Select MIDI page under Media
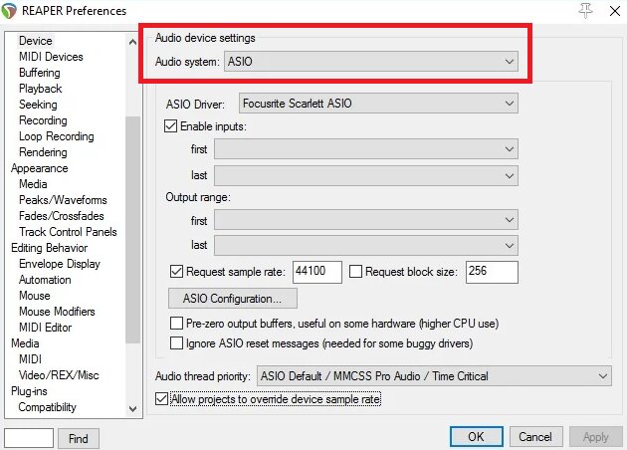This screenshot has height=450, width=627. point(31,359)
